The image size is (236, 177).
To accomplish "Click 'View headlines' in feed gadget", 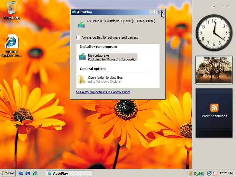I will 214,116.
